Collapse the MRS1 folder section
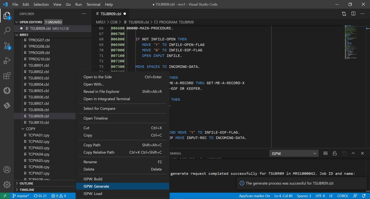370x199 pixels. tap(53, 35)
